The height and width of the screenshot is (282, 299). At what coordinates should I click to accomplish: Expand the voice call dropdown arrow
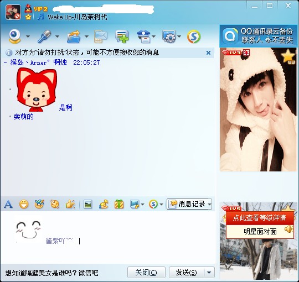(x=57, y=36)
